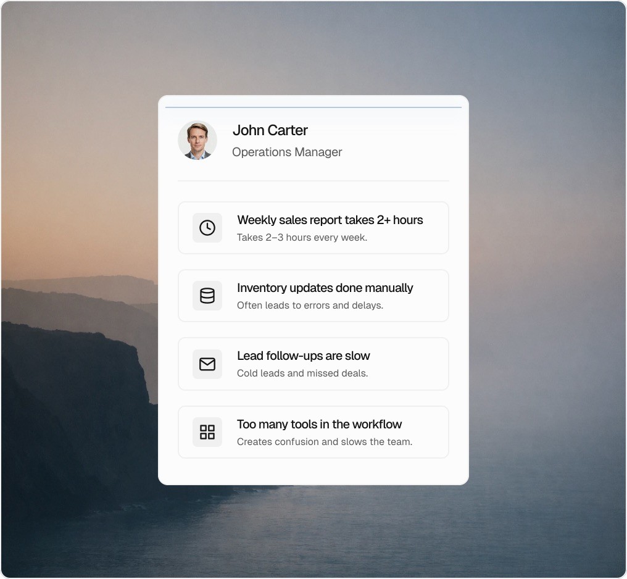Select 'Too many tools in the workflow' heading

coord(319,424)
